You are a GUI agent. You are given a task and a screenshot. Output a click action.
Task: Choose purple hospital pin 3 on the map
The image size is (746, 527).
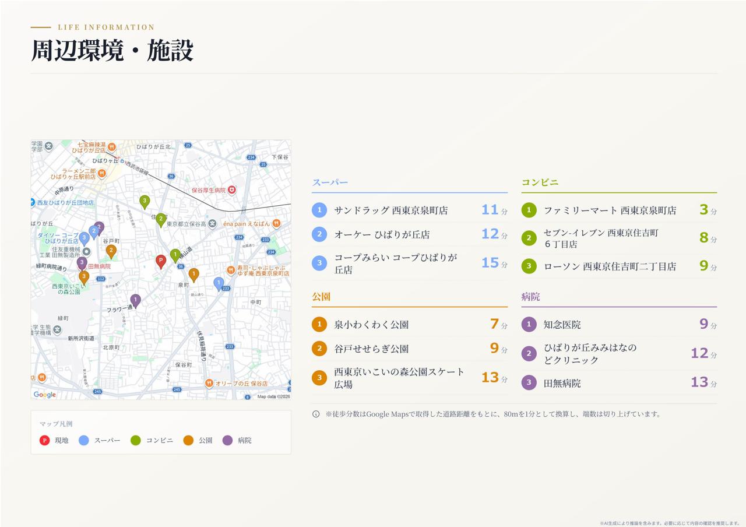(82, 263)
